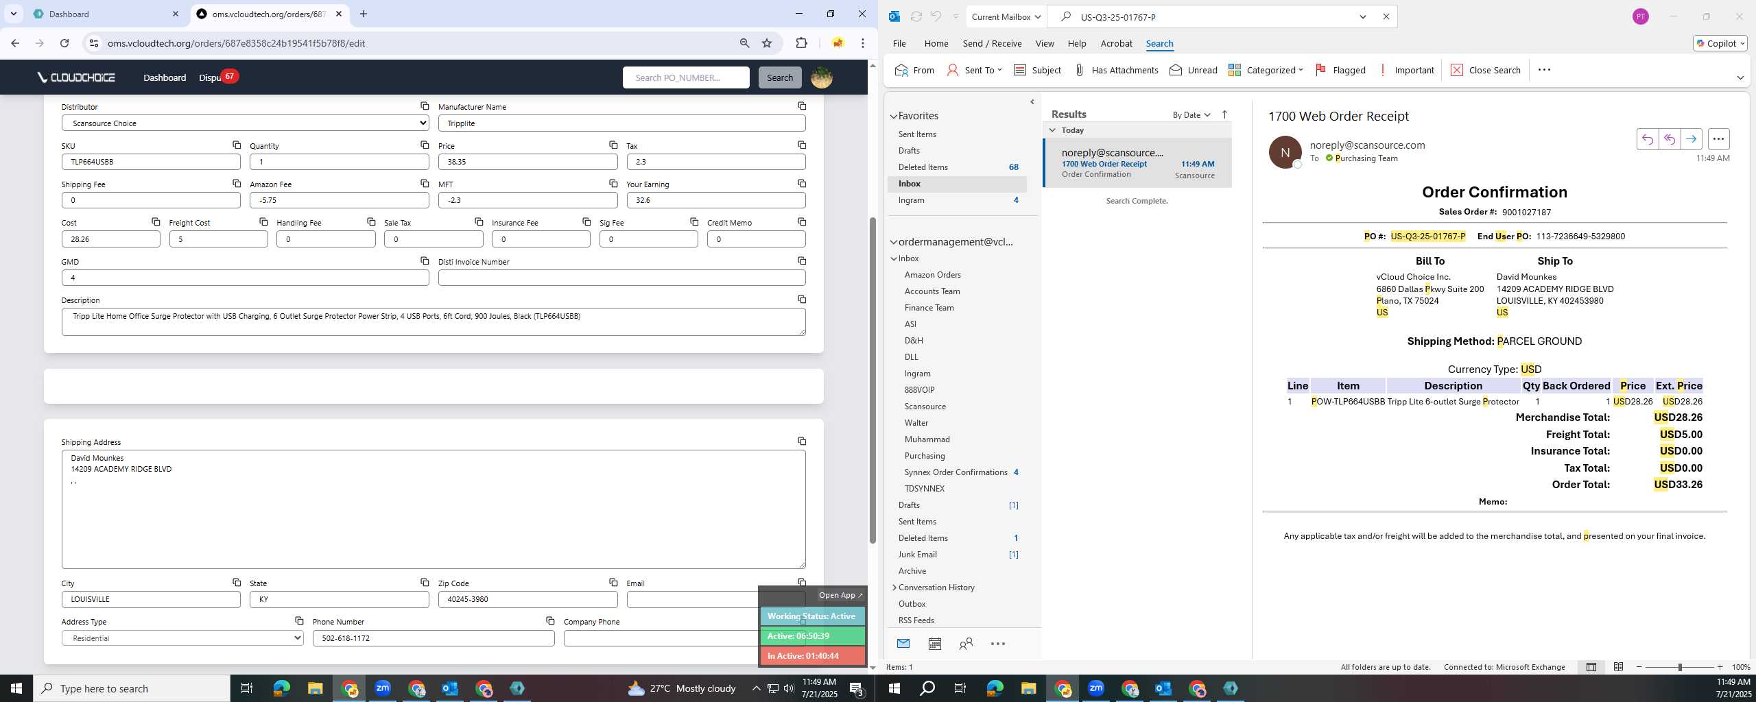Open the Address Type dropdown
Viewport: 1756px width, 702px height.
click(182, 638)
